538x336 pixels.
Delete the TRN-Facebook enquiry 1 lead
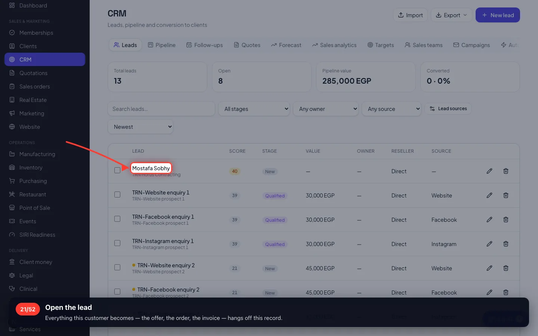pyautogui.click(x=506, y=220)
